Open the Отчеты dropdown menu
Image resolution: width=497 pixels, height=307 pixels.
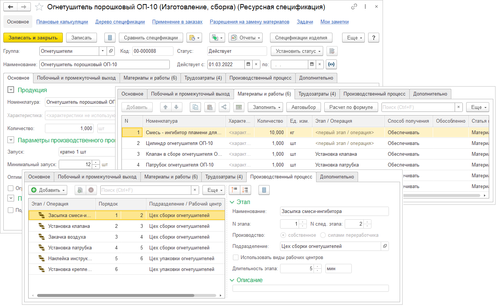click(x=246, y=38)
